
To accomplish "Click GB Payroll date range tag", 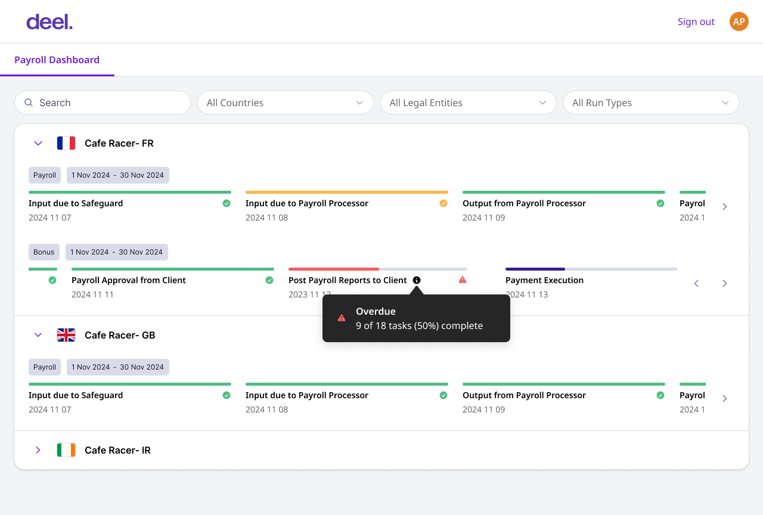I will coord(118,367).
